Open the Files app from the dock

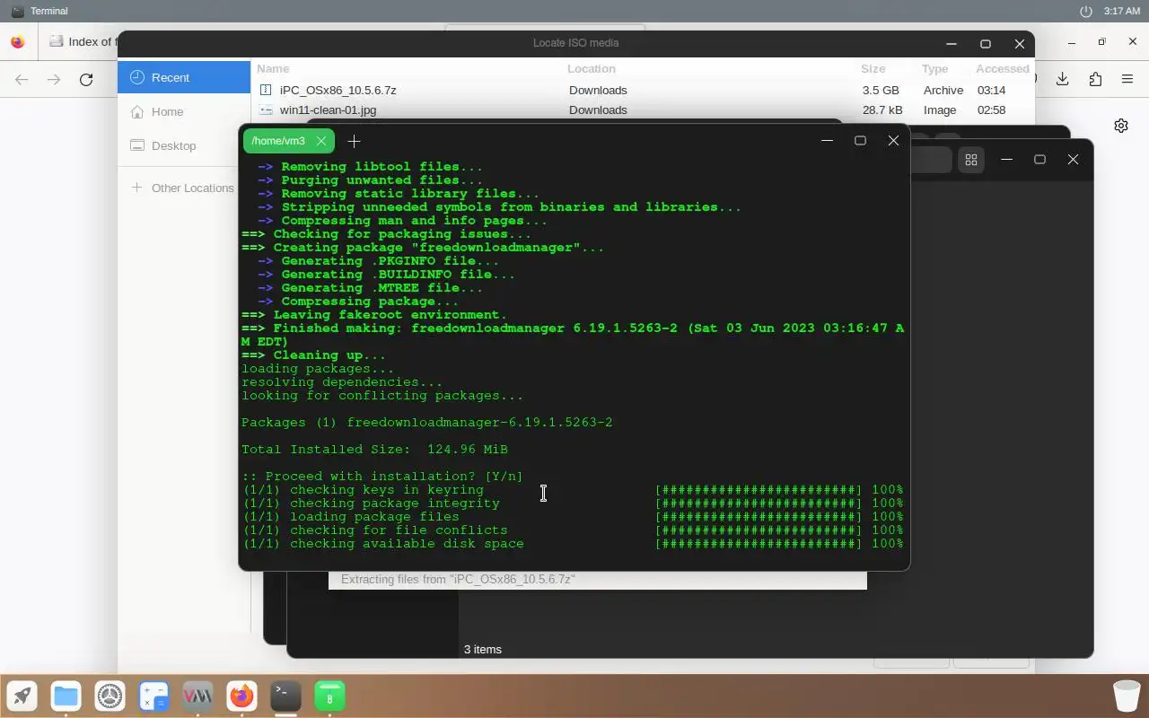click(66, 696)
